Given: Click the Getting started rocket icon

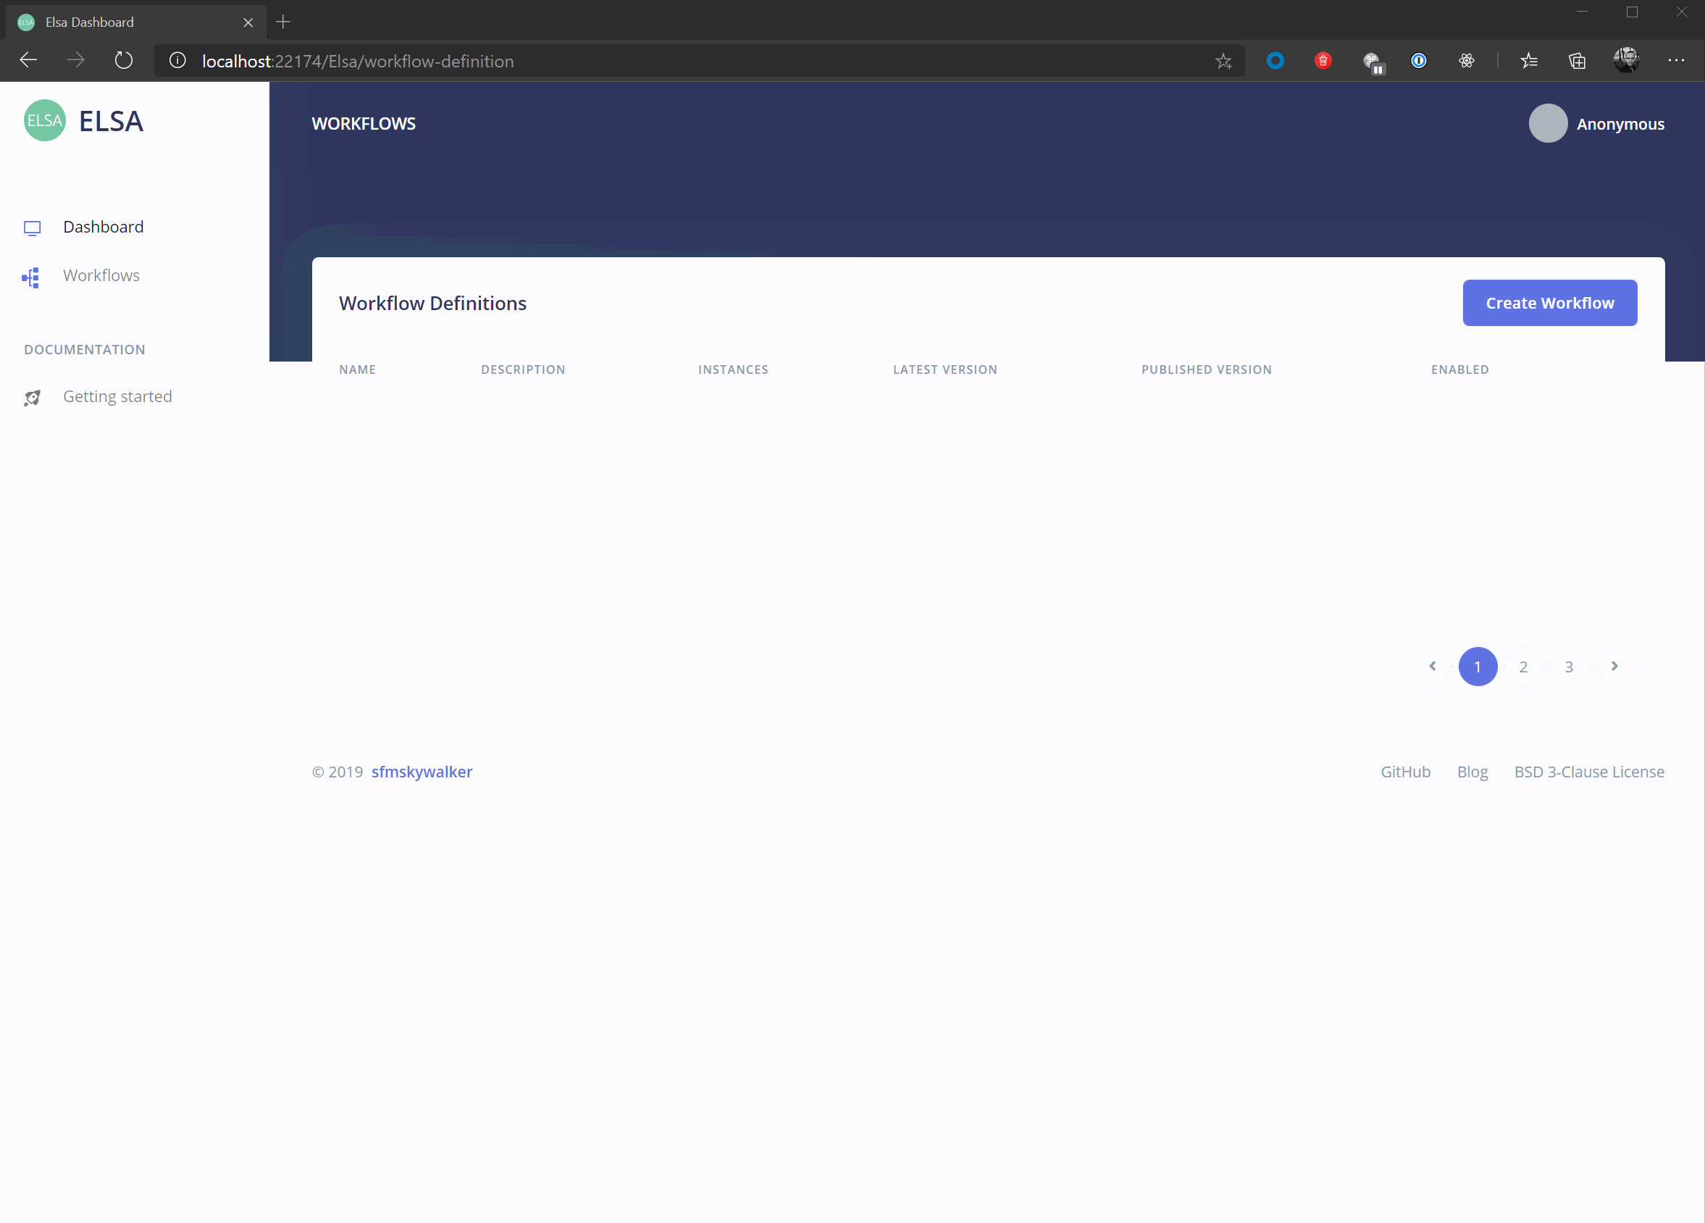Looking at the screenshot, I should pyautogui.click(x=32, y=397).
